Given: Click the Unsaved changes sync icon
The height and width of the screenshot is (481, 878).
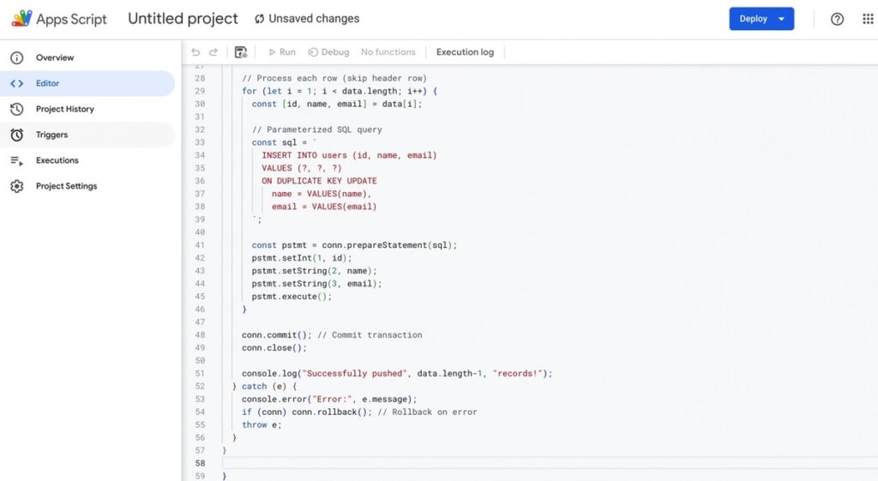Looking at the screenshot, I should pos(259,19).
